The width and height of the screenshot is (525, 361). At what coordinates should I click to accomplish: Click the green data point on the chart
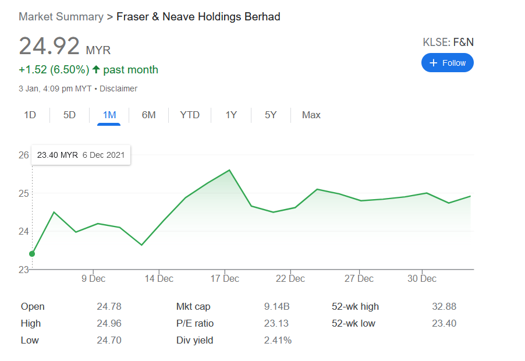(32, 254)
